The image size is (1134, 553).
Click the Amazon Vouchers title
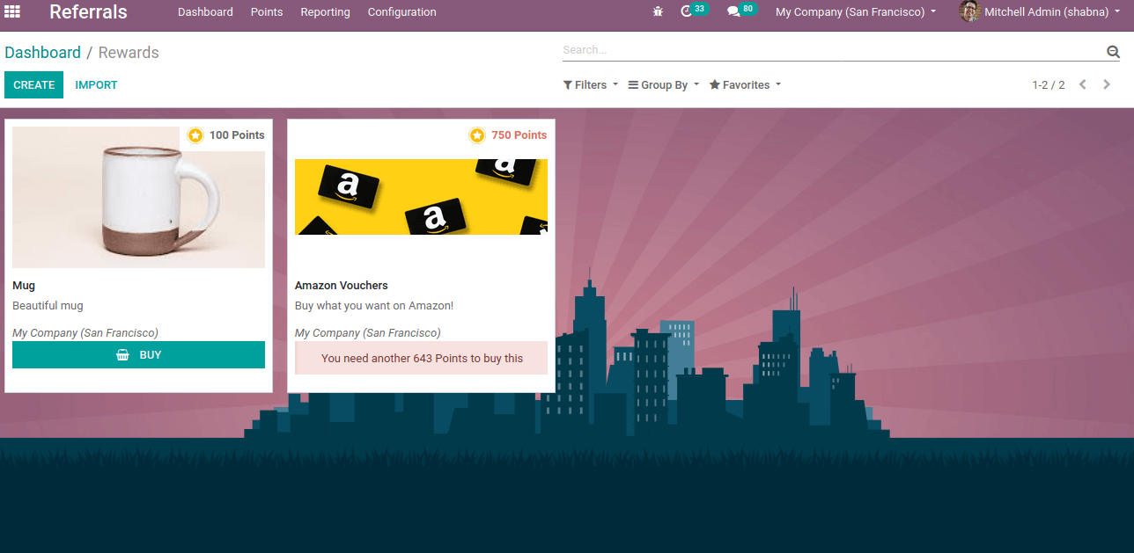341,285
